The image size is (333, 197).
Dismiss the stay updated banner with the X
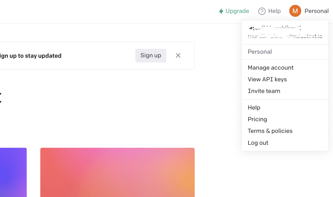click(x=178, y=55)
